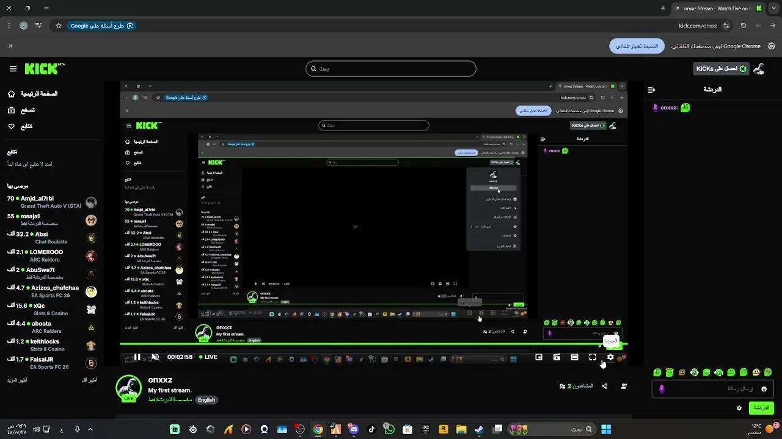Open Windows Start menu
Image resolution: width=782 pixels, height=439 pixels.
pyautogui.click(x=606, y=429)
